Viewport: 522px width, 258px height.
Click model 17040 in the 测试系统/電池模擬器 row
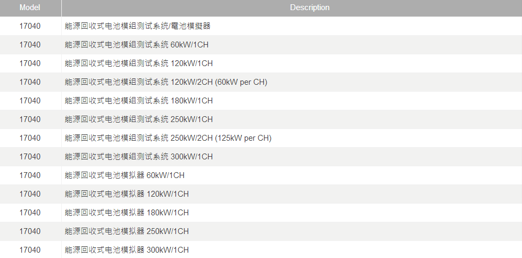30,26
